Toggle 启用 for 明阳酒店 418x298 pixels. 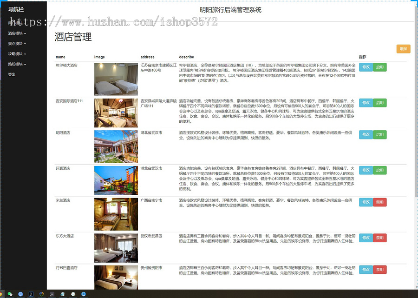[379, 134]
